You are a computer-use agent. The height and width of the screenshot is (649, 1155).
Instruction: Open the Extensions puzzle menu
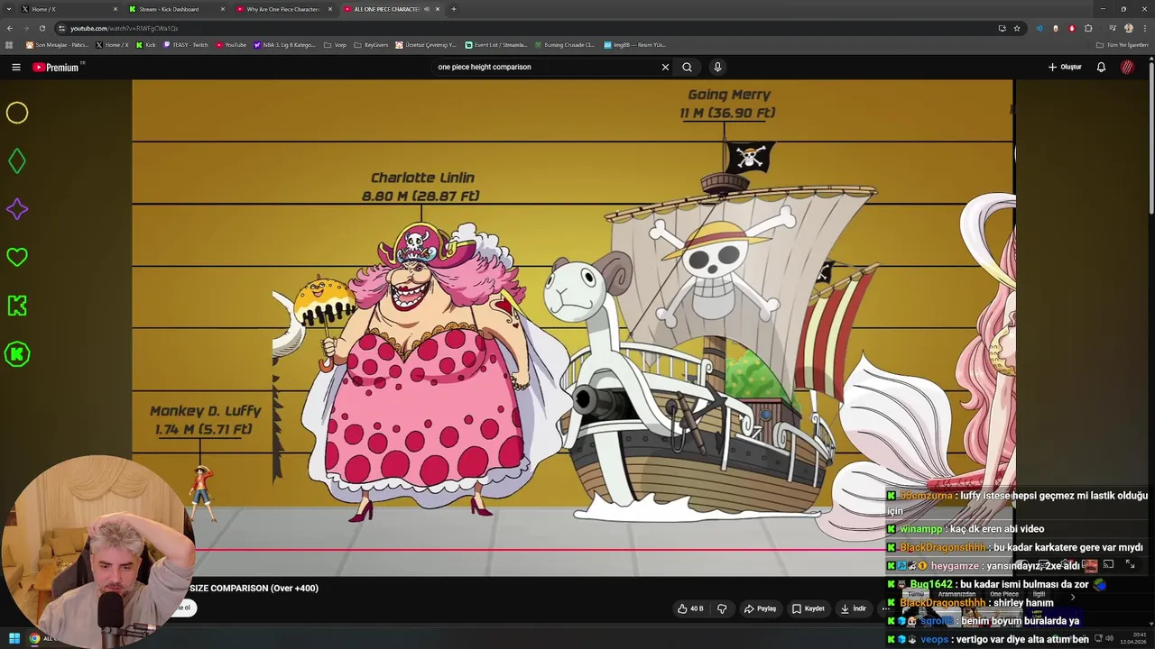click(x=1088, y=28)
